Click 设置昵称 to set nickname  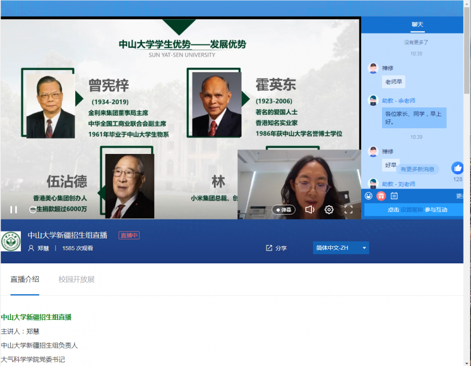pyautogui.click(x=412, y=209)
